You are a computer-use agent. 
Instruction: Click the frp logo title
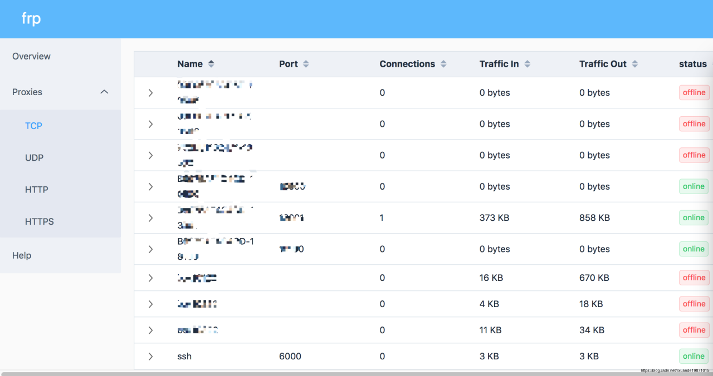point(31,18)
